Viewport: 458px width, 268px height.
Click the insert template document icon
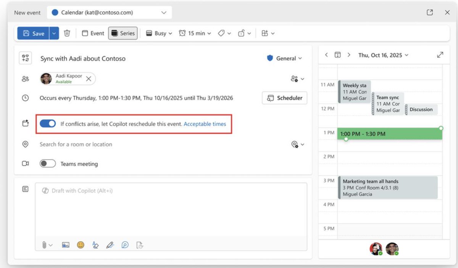point(140,245)
